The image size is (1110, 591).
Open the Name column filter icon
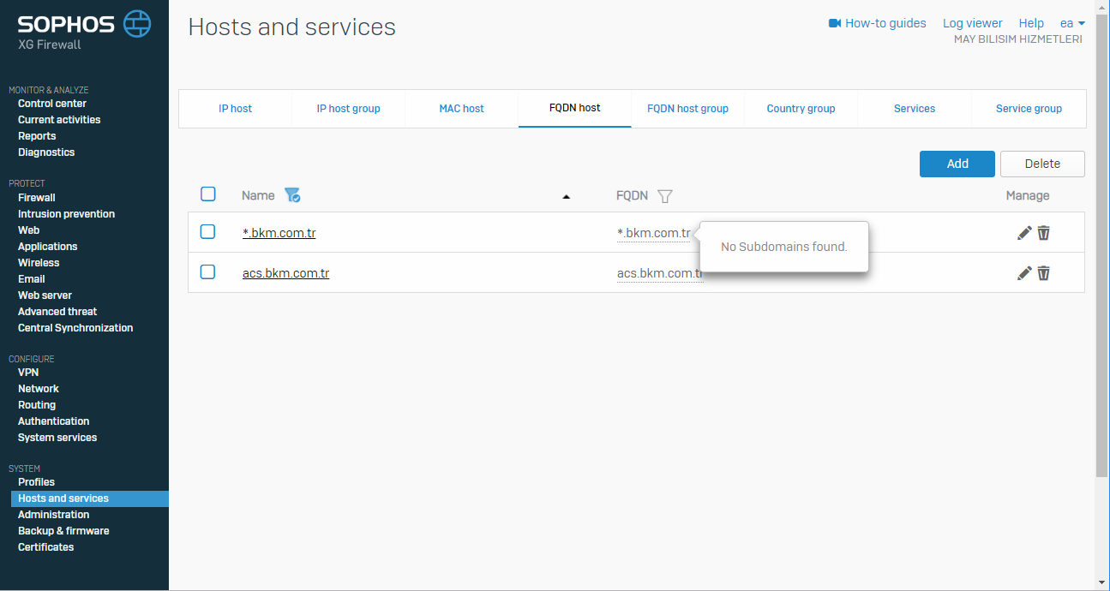click(x=292, y=195)
